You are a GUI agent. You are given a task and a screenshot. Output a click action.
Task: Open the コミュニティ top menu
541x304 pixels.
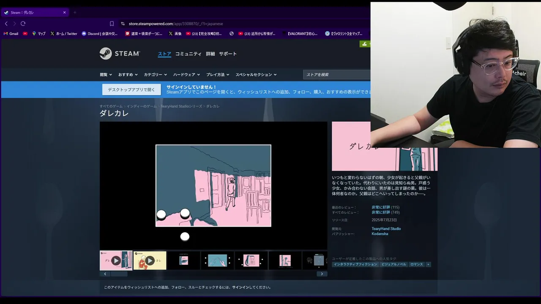point(189,54)
